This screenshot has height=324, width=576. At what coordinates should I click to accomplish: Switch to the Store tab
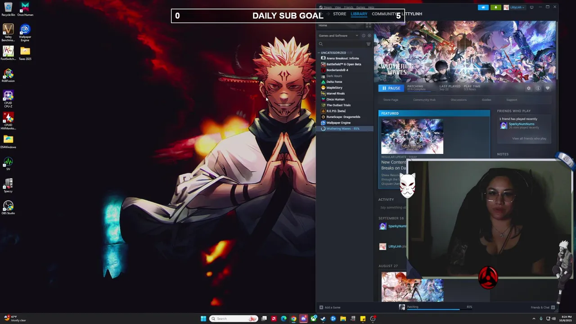[x=339, y=14]
